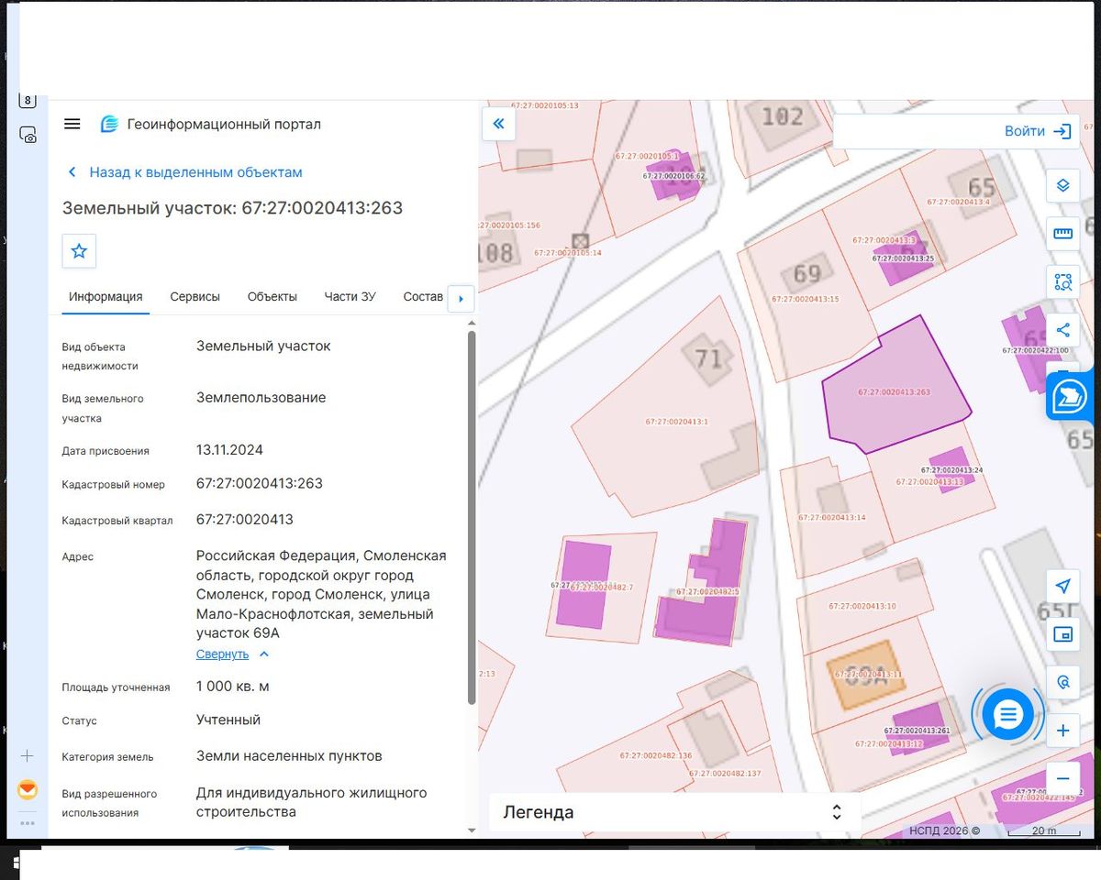Open the hamburger menu next to the portal title
The width and height of the screenshot is (1101, 880).
72,124
